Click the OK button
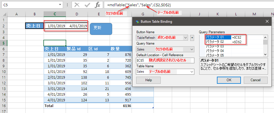 (x=229, y=80)
